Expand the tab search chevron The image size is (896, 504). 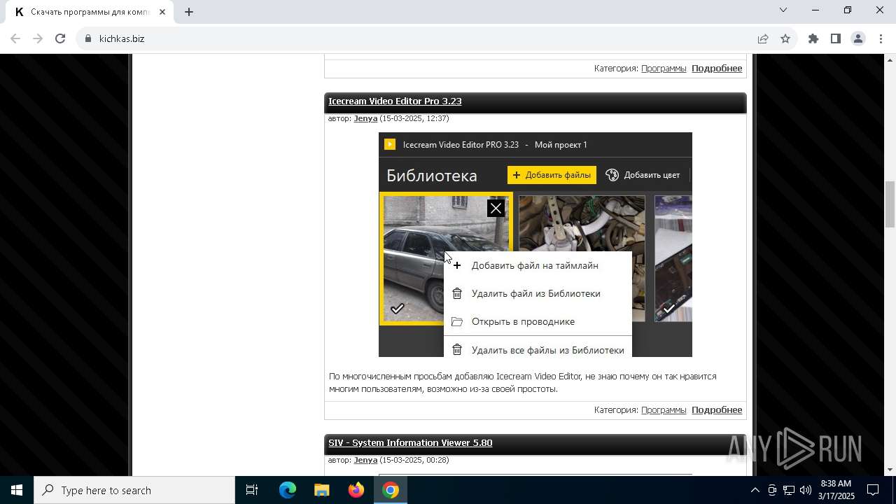coord(783,10)
